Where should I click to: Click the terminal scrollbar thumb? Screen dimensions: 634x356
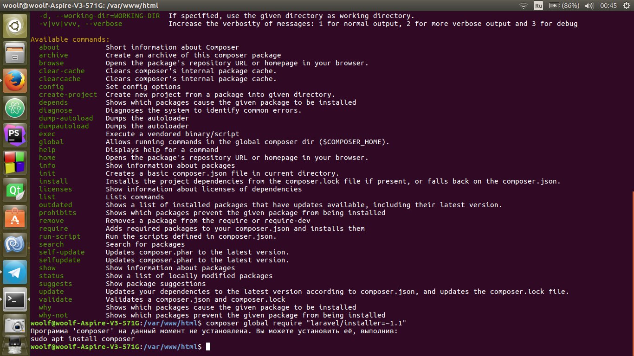pyautogui.click(x=632, y=273)
